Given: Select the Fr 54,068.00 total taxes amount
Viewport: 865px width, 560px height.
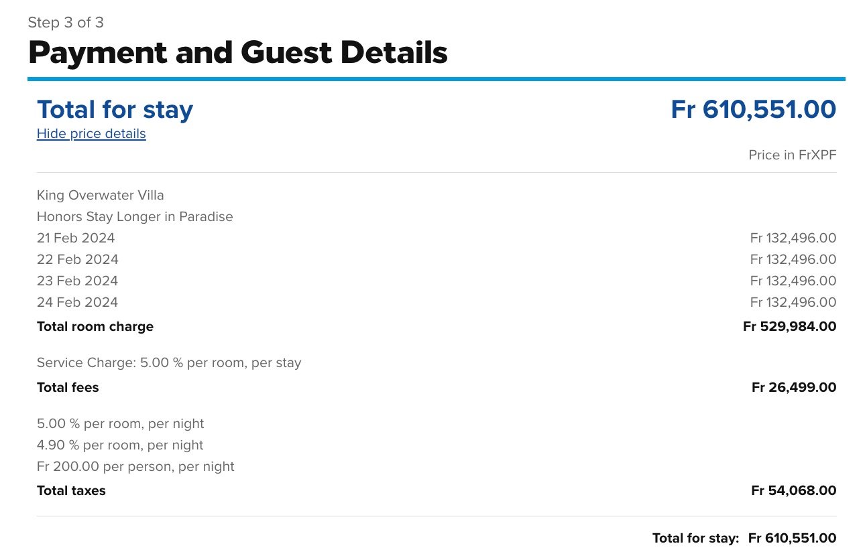Looking at the screenshot, I should coord(794,491).
